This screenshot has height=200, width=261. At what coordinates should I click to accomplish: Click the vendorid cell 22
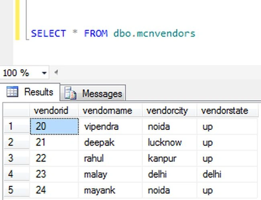click(x=54, y=158)
